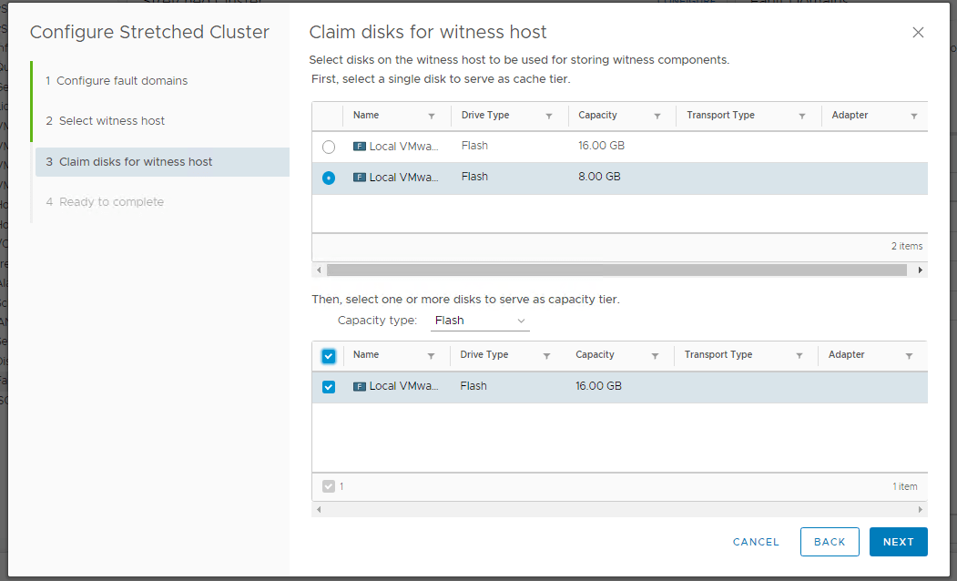
Task: Filter the capacity tier Name column
Action: (x=431, y=356)
